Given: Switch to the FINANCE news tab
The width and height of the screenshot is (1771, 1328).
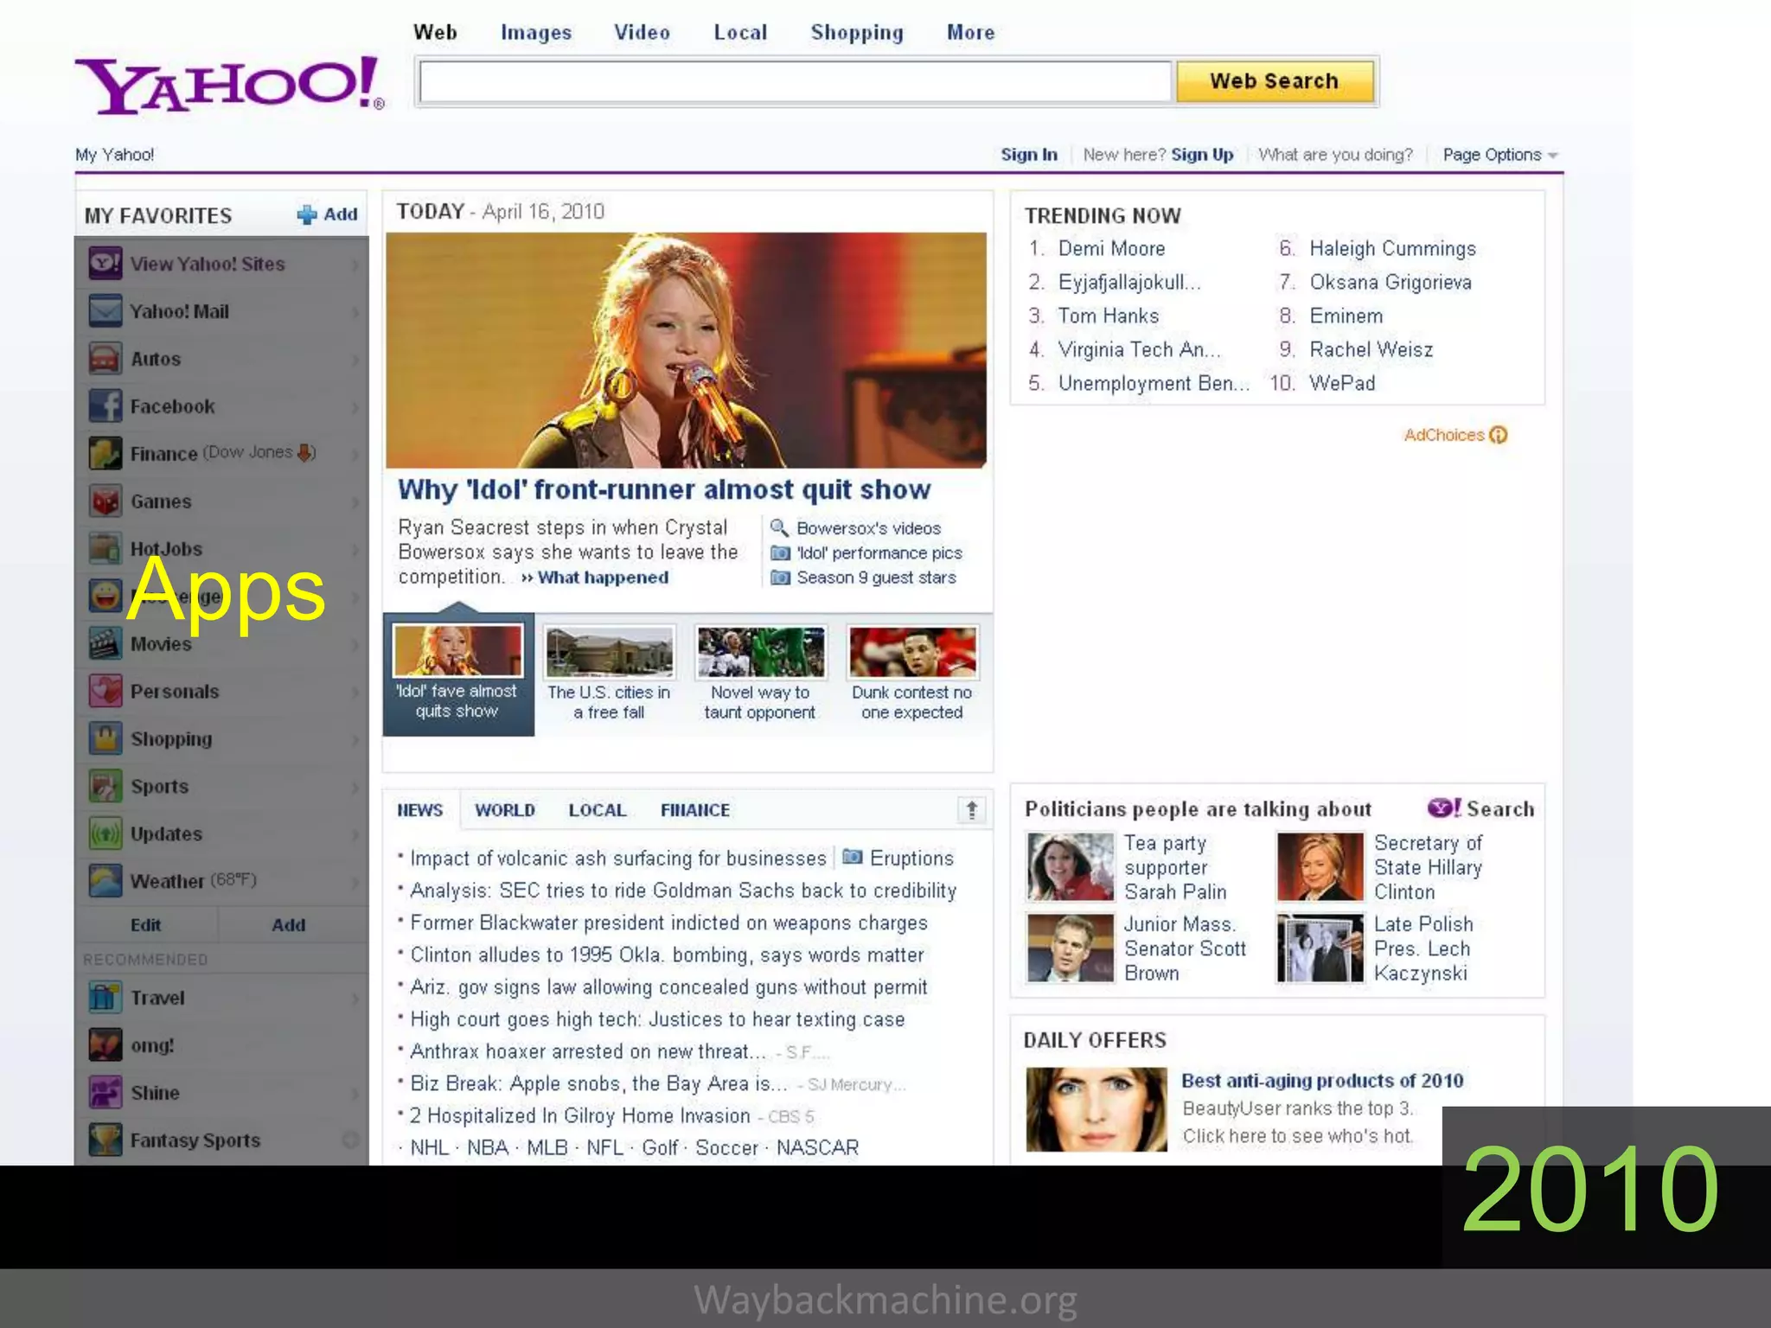Looking at the screenshot, I should 695,810.
